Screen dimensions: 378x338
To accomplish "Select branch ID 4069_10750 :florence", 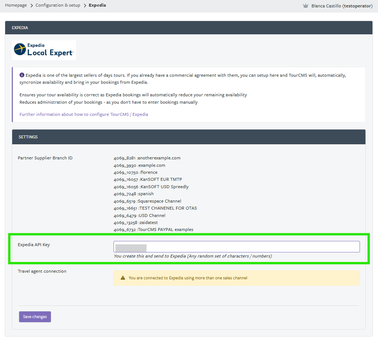I will point(136,172).
